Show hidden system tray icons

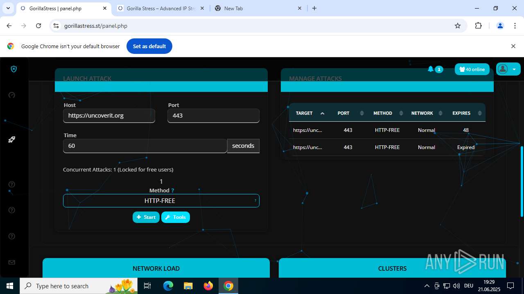pyautogui.click(x=427, y=286)
